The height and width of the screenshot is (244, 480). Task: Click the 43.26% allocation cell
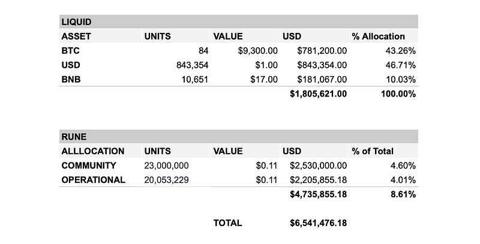[x=383, y=50]
